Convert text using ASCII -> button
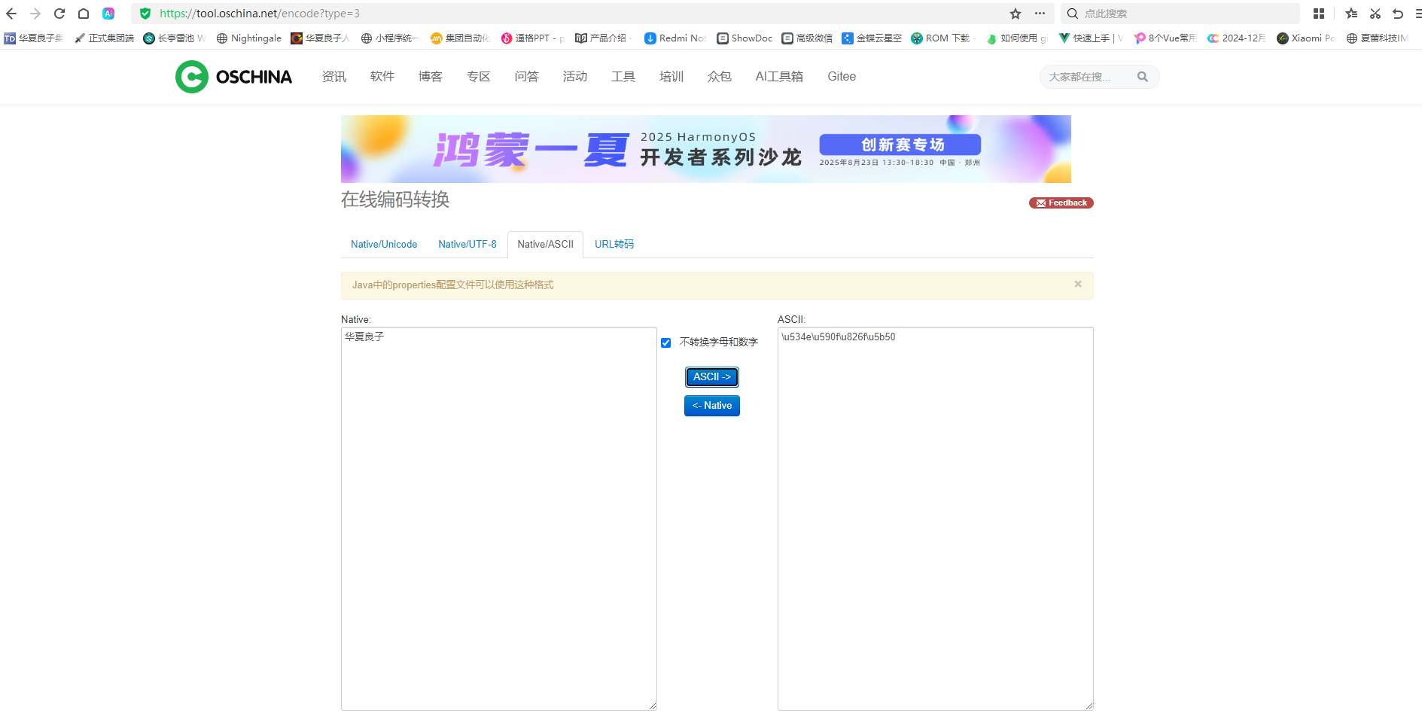The width and height of the screenshot is (1422, 728). point(711,377)
